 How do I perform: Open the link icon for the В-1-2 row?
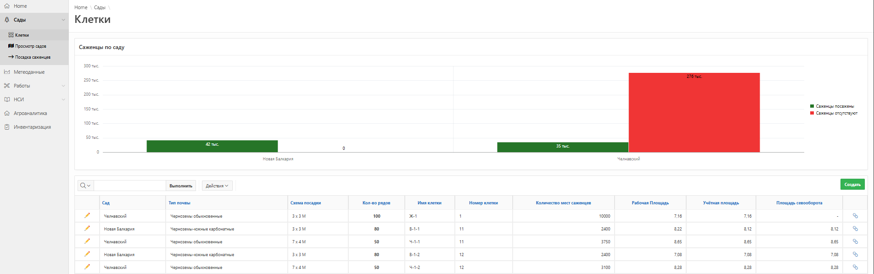tap(855, 254)
